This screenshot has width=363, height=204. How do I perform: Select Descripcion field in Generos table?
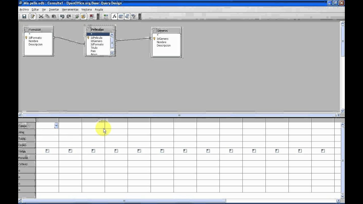coord(164,46)
